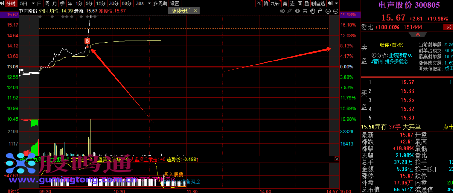The height and width of the screenshot is (193, 453).
Task: Activate the hand pan tool
Action: pyautogui.click(x=313, y=11)
